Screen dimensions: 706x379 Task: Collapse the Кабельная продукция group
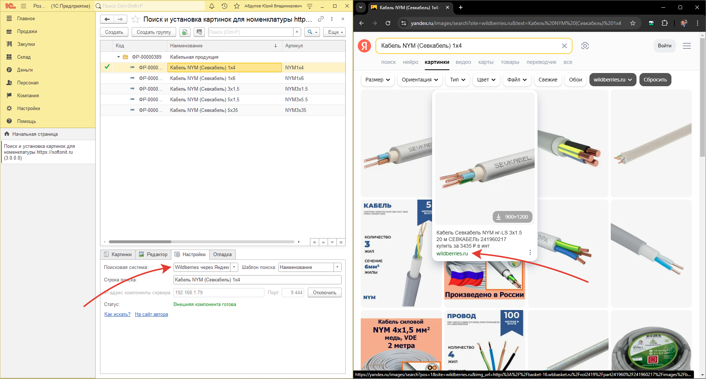tap(118, 57)
